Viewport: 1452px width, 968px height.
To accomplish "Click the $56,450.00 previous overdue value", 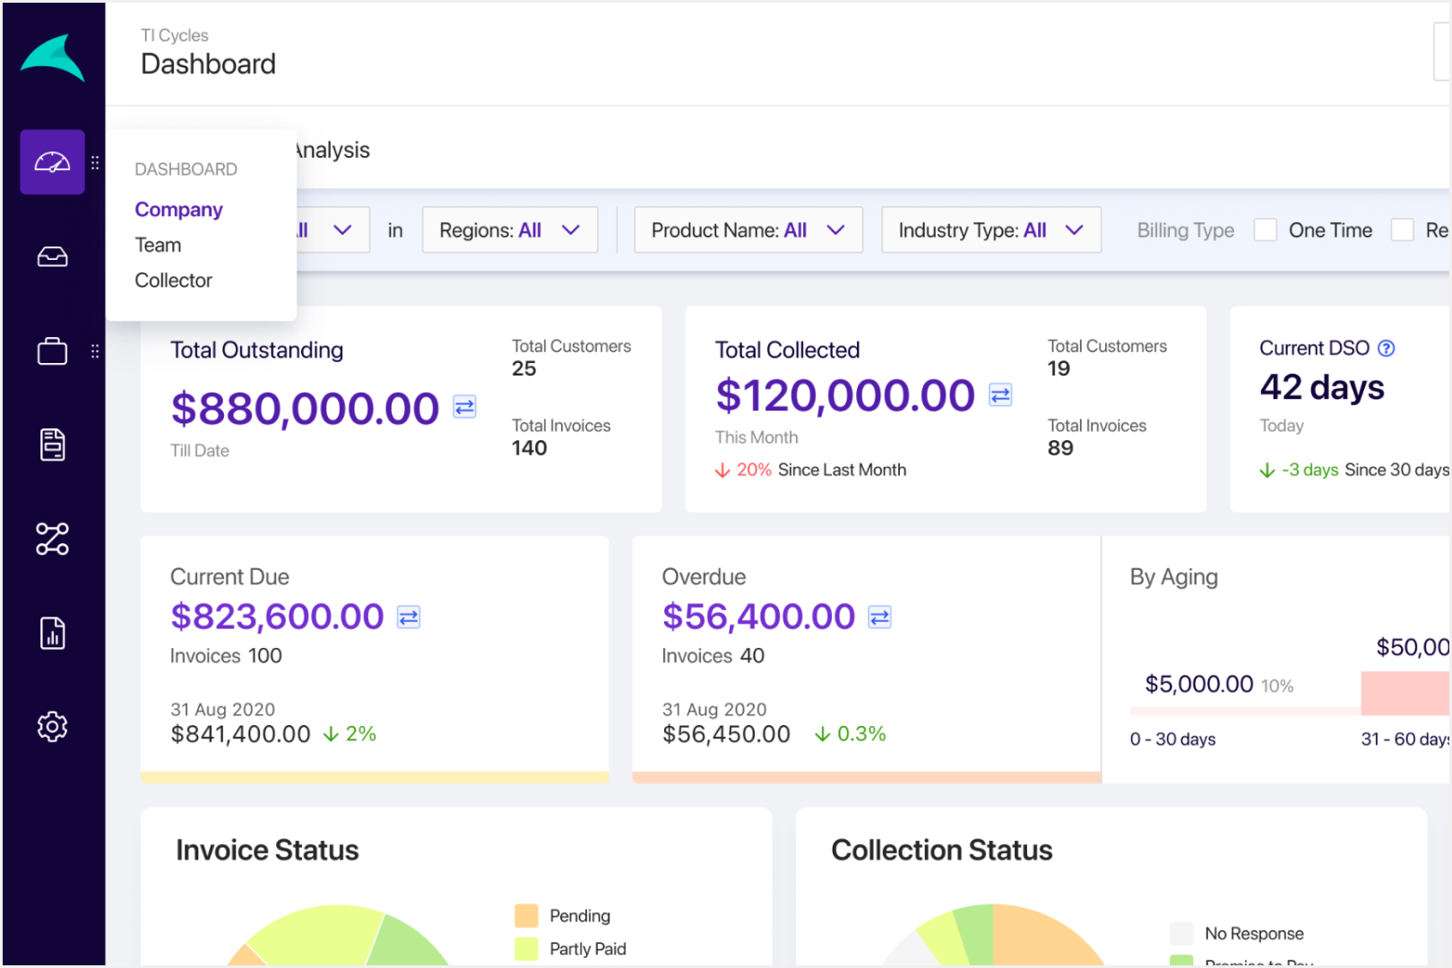I will click(726, 735).
